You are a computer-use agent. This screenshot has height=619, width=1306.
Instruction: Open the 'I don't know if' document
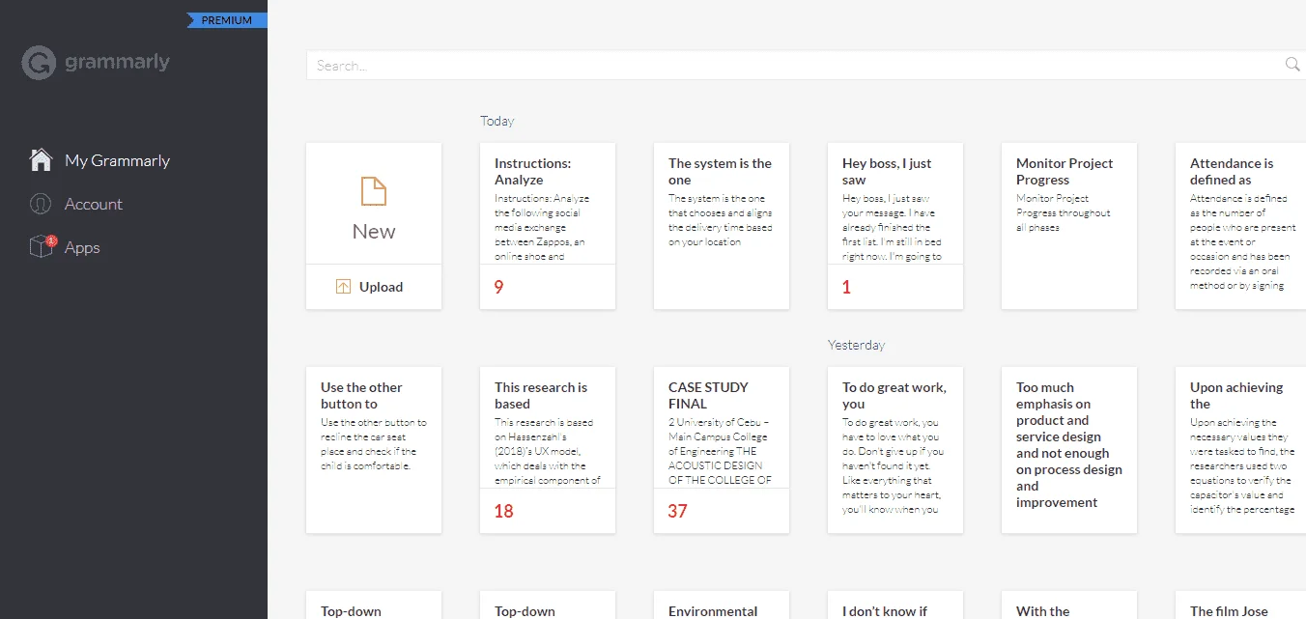895,605
